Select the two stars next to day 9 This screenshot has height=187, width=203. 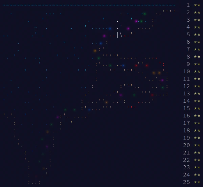pos(197,64)
